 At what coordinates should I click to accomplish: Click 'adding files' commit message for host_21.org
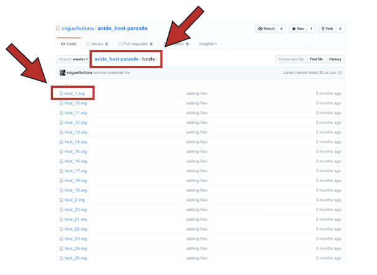[197, 220]
